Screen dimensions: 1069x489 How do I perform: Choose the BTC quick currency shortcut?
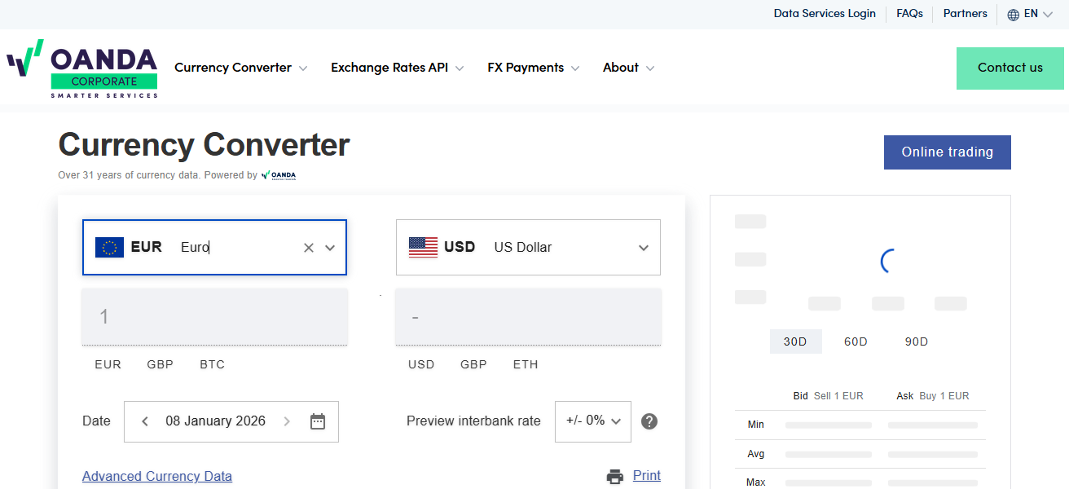coord(212,364)
